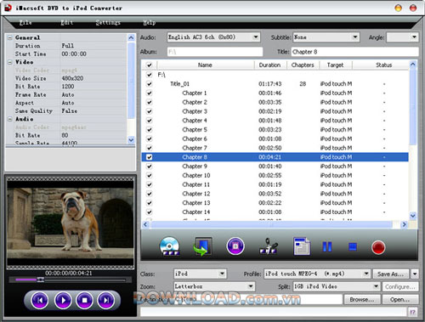Open the Help menu
425x322 pixels.
149,22
